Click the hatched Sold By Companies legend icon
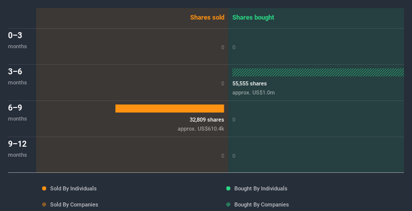Viewport: 412px width, 211px height. (44, 204)
